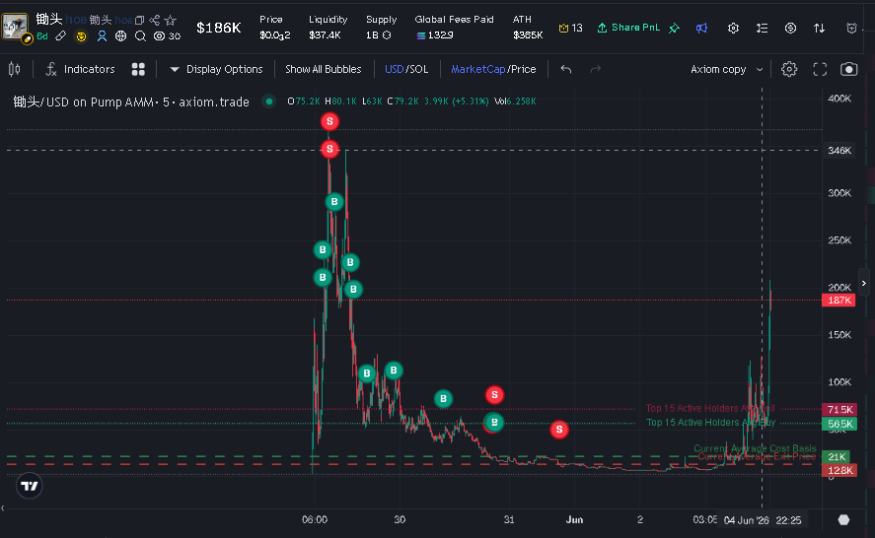875x538 pixels.
Task: Click the share icon beside the token name
Action: pyautogui.click(x=155, y=21)
